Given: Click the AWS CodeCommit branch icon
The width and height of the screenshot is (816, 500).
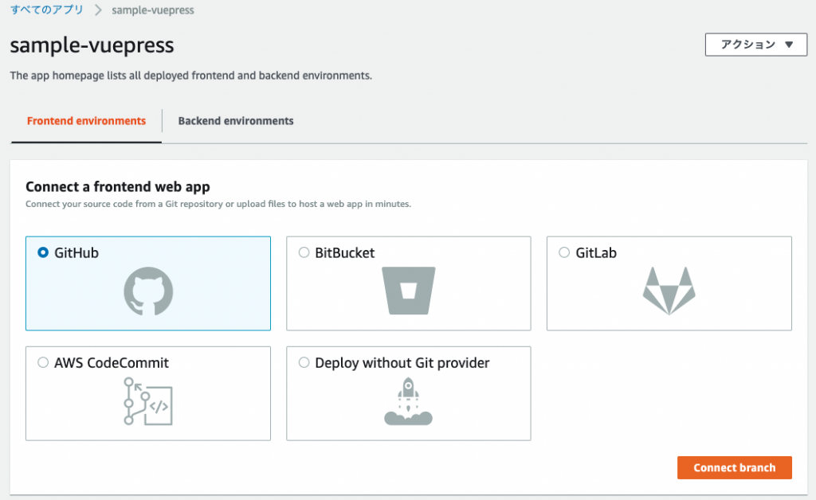Looking at the screenshot, I should tap(148, 401).
